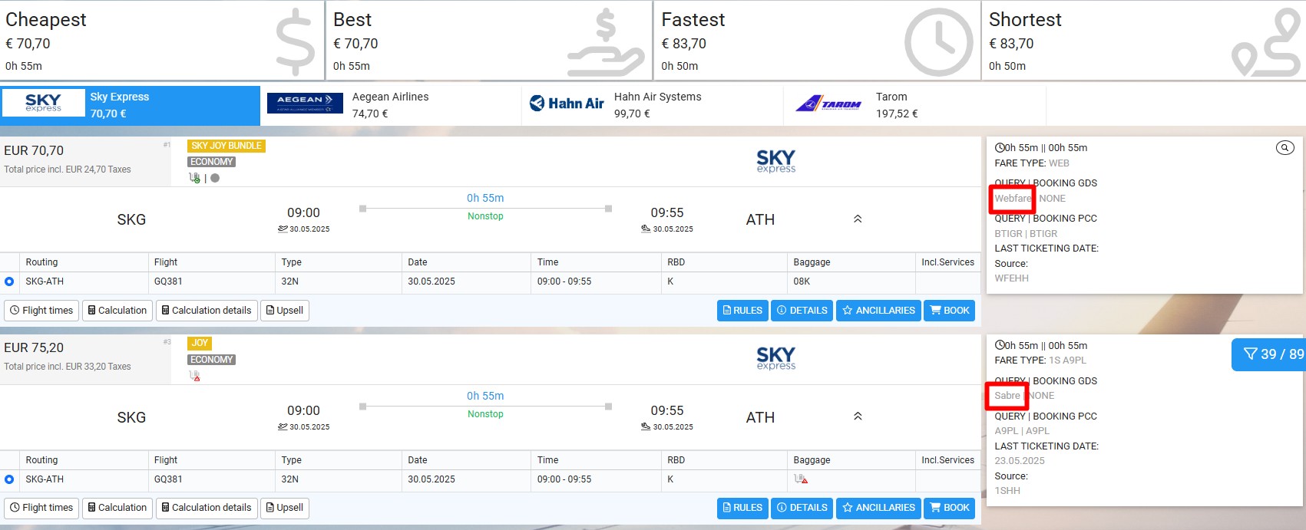Viewport: 1306px width, 530px height.
Task: Click clock icon in second fare info panel
Action: tap(1000, 346)
